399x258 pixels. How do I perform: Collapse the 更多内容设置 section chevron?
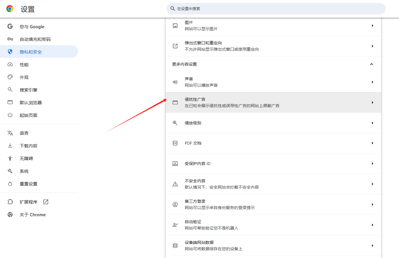click(372, 64)
